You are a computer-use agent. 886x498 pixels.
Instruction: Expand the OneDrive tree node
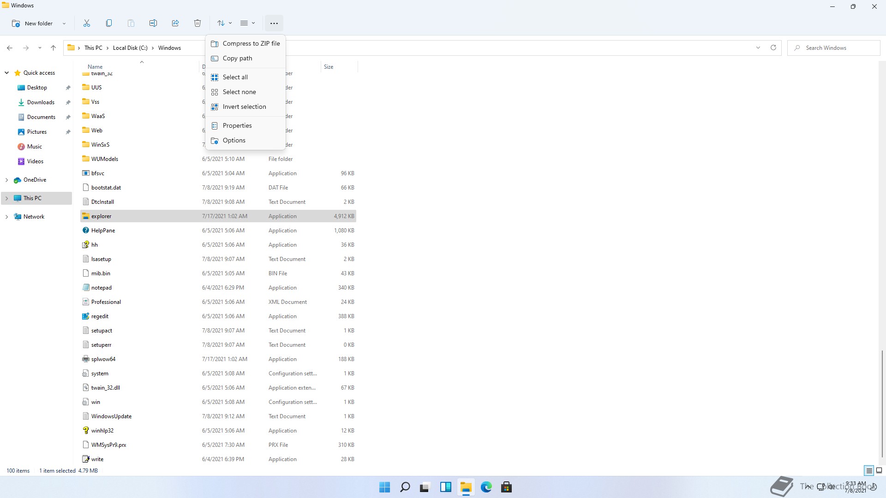[7, 180]
